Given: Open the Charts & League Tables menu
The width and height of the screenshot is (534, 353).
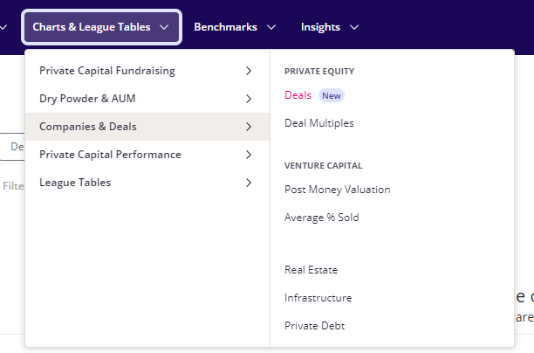Looking at the screenshot, I should [x=102, y=27].
